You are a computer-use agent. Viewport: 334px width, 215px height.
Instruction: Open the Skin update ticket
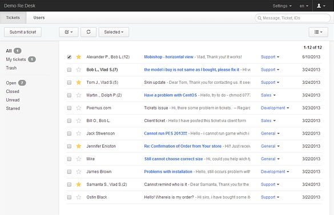pos(155,82)
